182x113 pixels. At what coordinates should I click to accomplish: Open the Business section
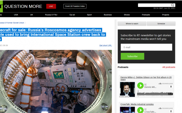[108, 15]
